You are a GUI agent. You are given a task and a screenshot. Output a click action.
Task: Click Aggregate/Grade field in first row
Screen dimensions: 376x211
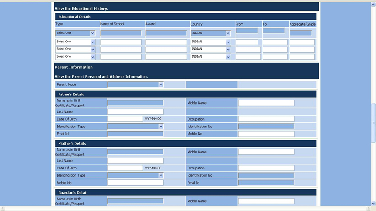tap(301, 33)
